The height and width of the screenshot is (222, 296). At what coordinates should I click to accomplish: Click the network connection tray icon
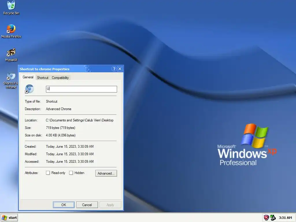point(273,218)
